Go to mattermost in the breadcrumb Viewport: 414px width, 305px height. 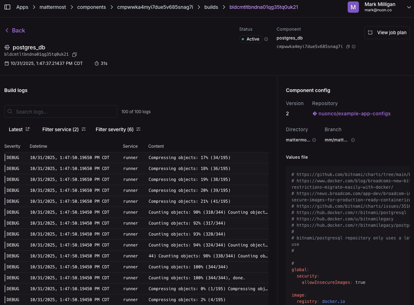(53, 7)
